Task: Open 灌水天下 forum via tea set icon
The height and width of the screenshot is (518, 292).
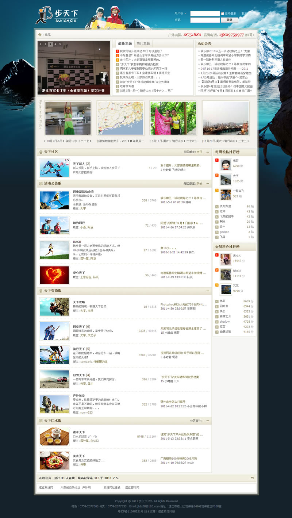Action: (x=54, y=436)
